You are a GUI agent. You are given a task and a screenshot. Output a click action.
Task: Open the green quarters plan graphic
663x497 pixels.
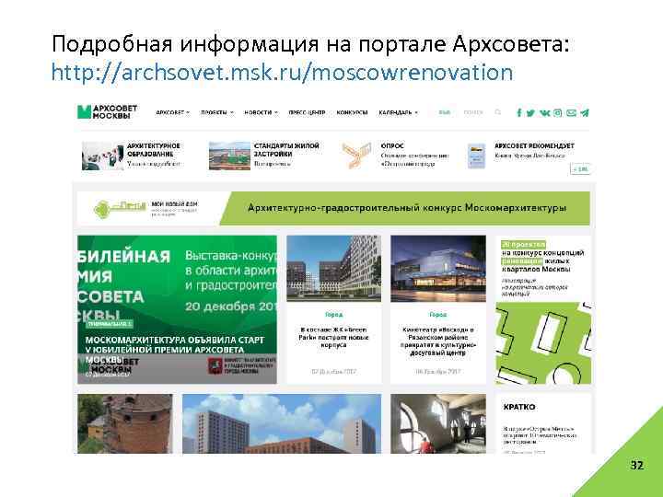tap(543, 342)
